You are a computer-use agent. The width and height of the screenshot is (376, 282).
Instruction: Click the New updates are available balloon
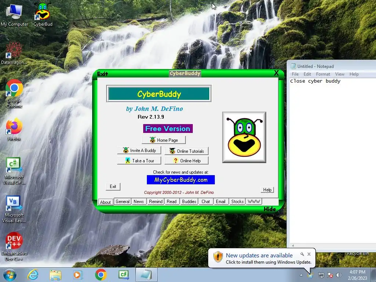262,258
